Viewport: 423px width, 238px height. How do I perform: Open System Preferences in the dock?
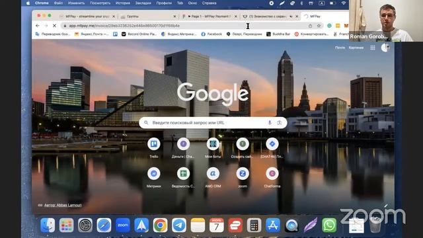pyautogui.click(x=85, y=225)
